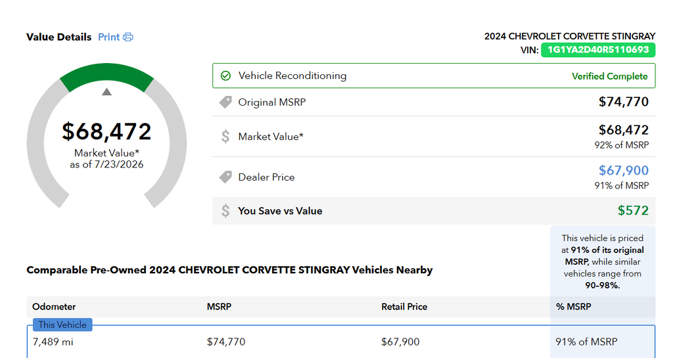Click the Odometer column header
Image resolution: width=673 pixels, height=358 pixels.
point(54,307)
